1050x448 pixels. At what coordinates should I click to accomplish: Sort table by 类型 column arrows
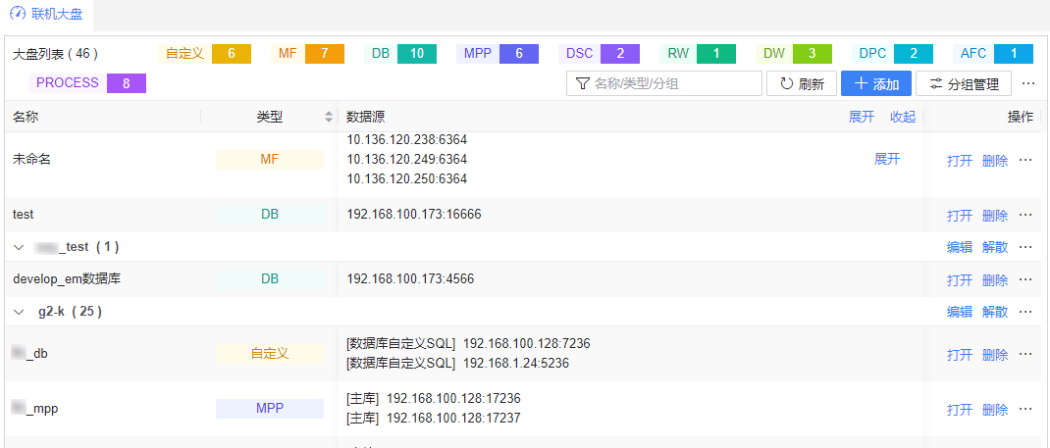tap(328, 117)
